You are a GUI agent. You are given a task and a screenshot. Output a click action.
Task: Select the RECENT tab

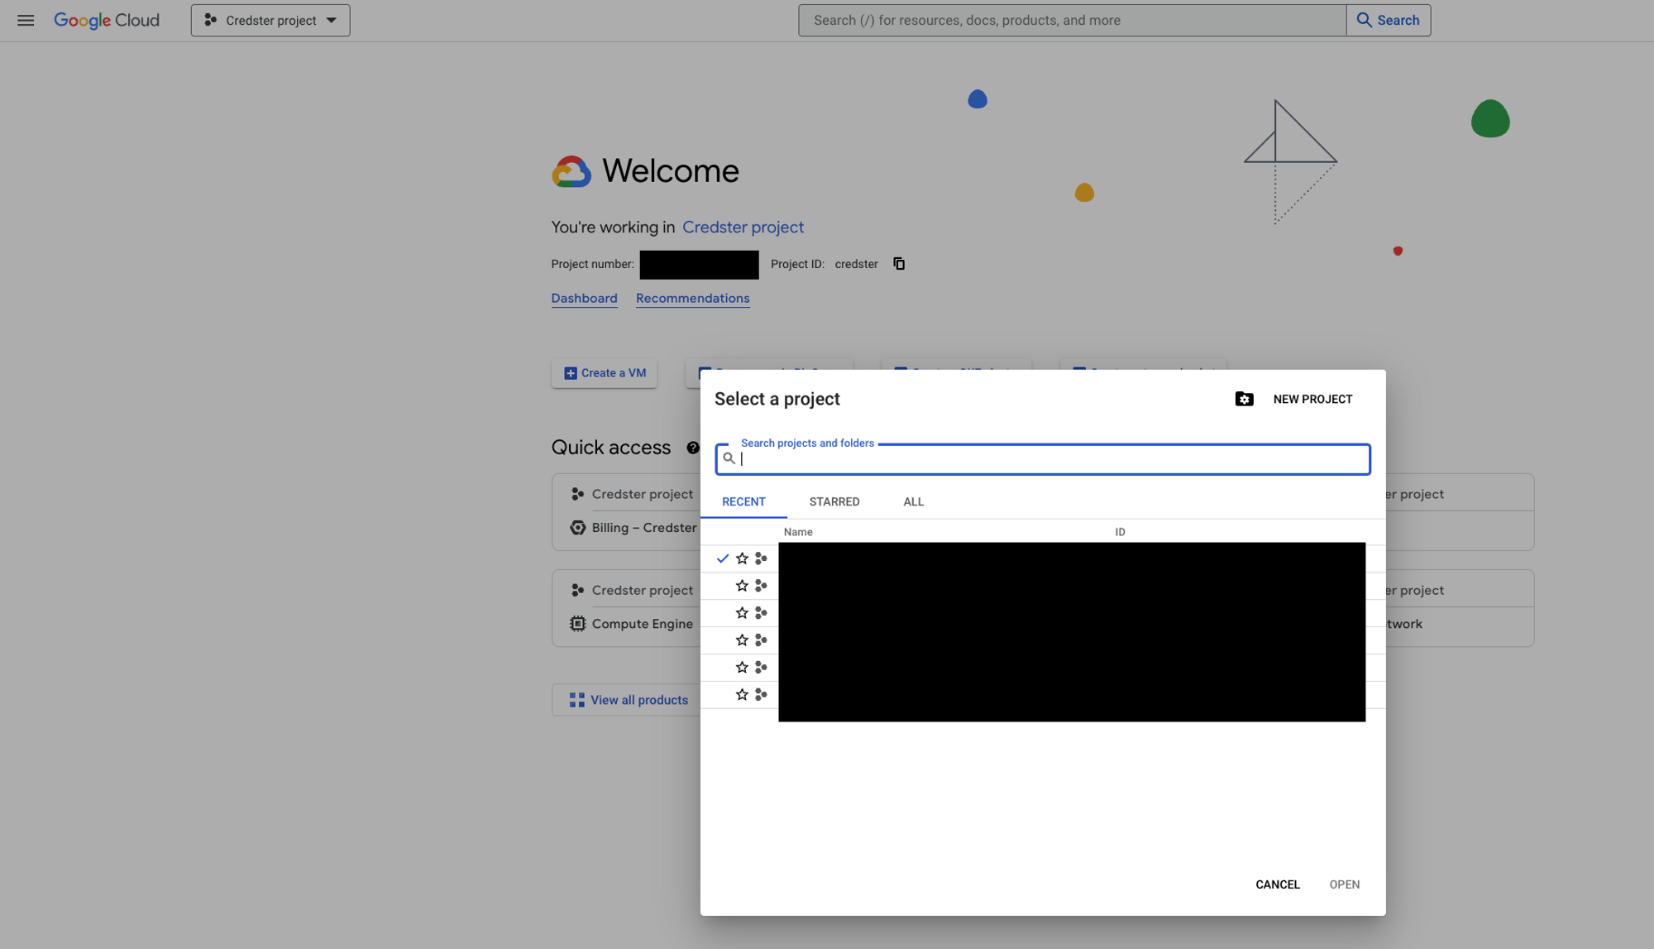coord(743,501)
